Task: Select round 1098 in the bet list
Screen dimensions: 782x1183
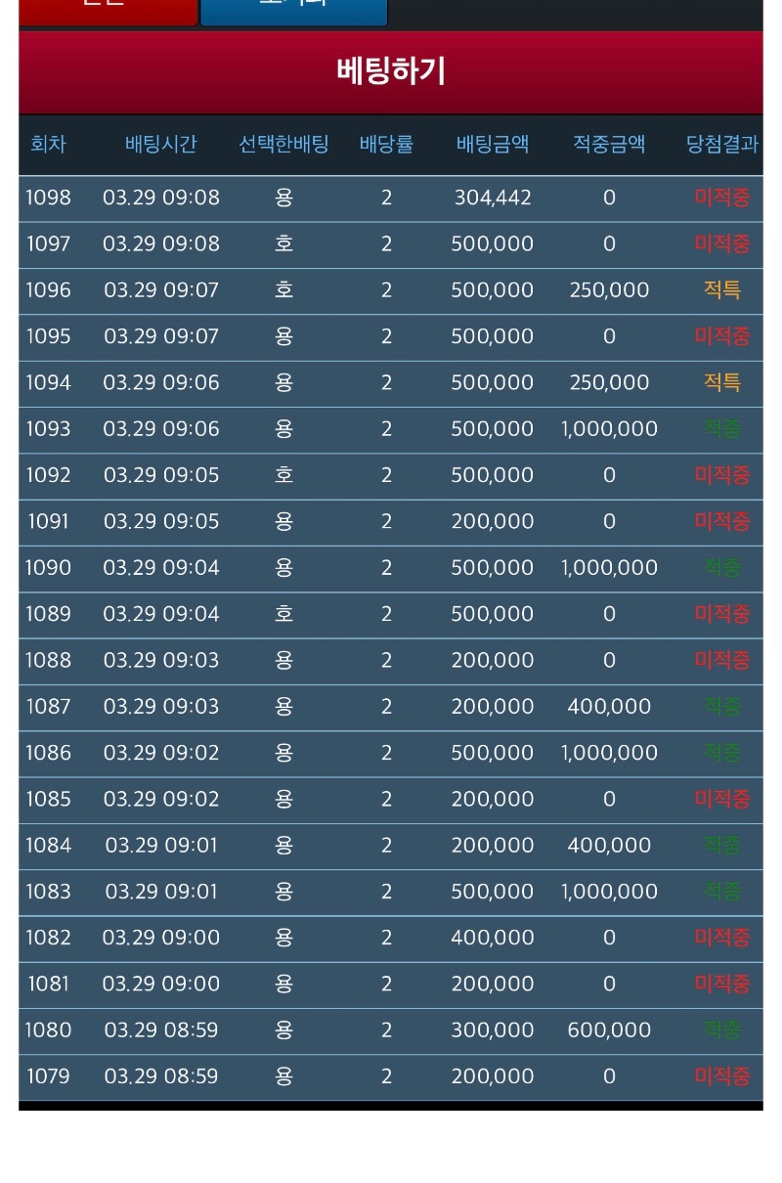Action: click(48, 198)
